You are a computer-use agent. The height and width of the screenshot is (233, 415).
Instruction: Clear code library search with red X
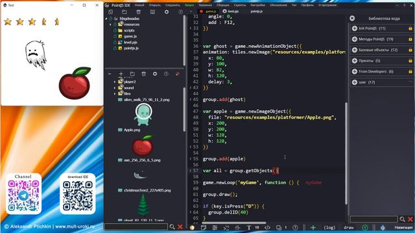(x=410, y=219)
